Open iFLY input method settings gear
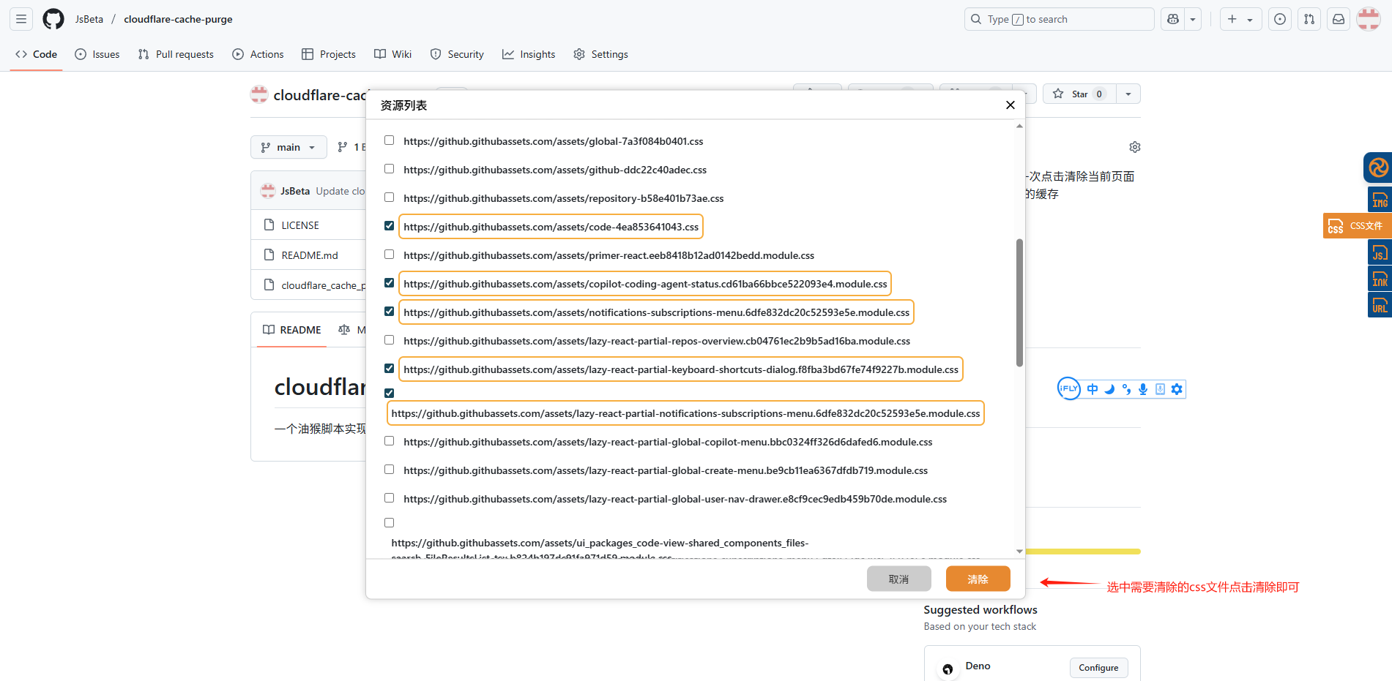The height and width of the screenshot is (681, 1392). pyautogui.click(x=1177, y=389)
